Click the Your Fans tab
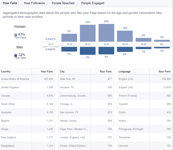173x150 pixels. pyautogui.click(x=10, y=3)
